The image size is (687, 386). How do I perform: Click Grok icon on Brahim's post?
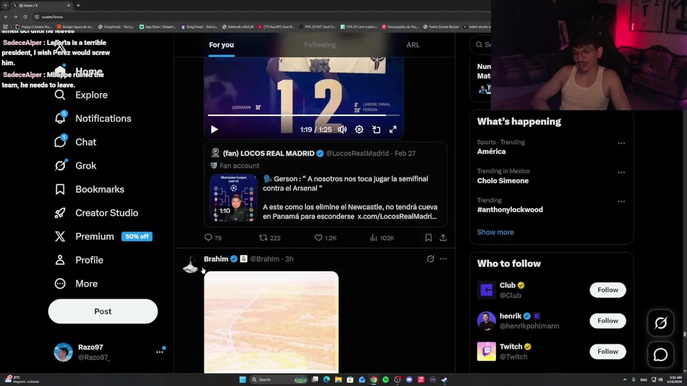pos(430,259)
